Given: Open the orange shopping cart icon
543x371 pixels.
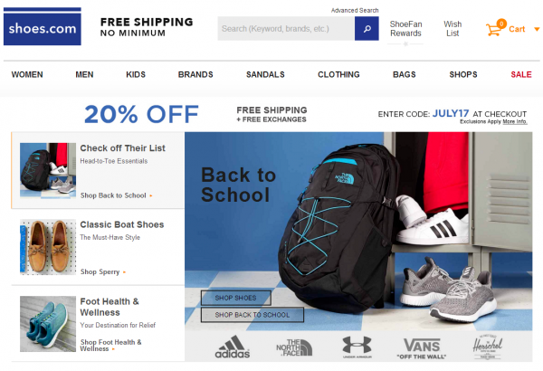Looking at the screenshot, I should click(x=495, y=29).
